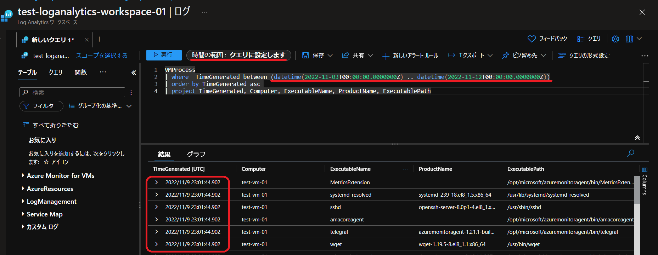
Task: Collapse query editor with double up chevron
Action: click(x=637, y=138)
